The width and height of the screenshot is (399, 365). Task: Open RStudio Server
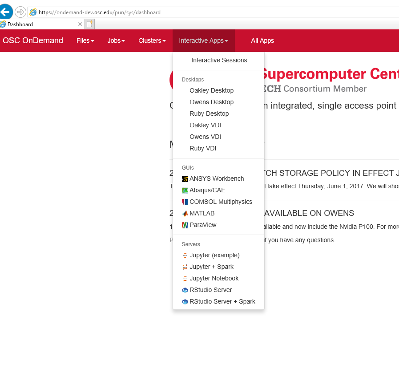pyautogui.click(x=210, y=290)
